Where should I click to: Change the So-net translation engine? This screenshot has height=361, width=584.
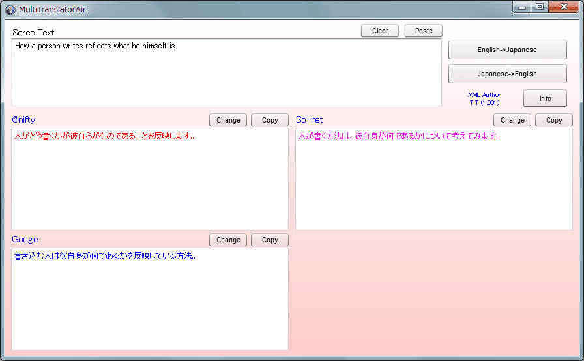click(512, 120)
